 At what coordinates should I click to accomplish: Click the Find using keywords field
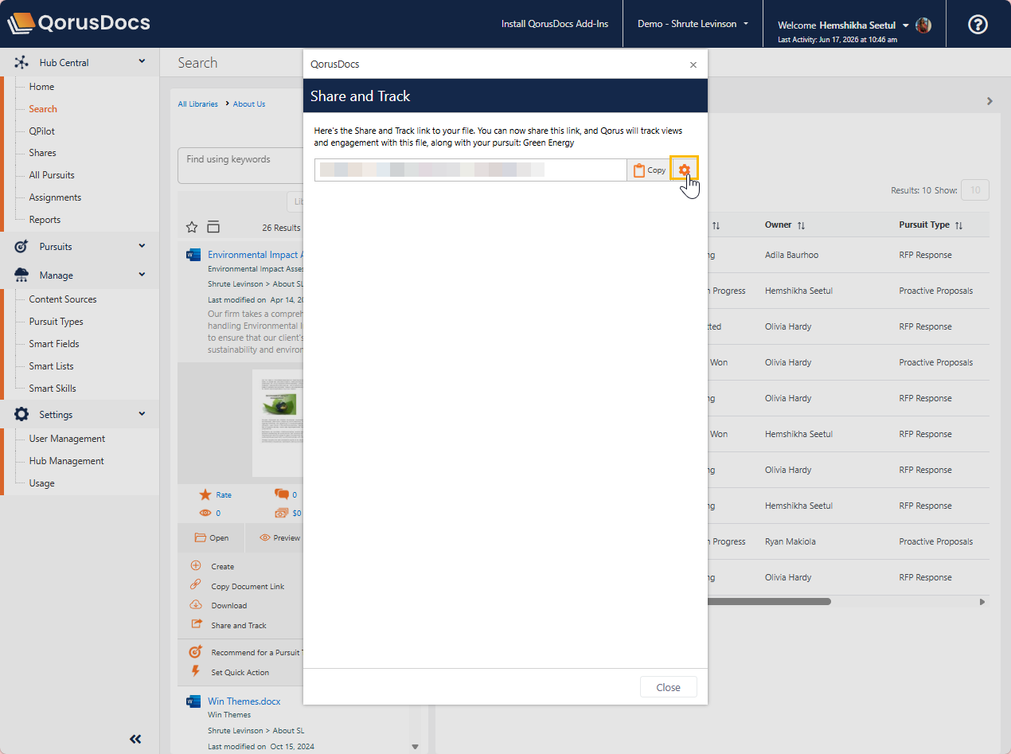240,166
